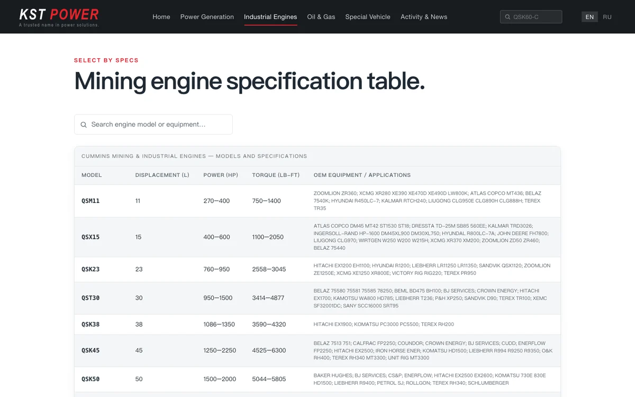
Task: Click the DISPLACEMENT (L) column header
Action: point(162,175)
